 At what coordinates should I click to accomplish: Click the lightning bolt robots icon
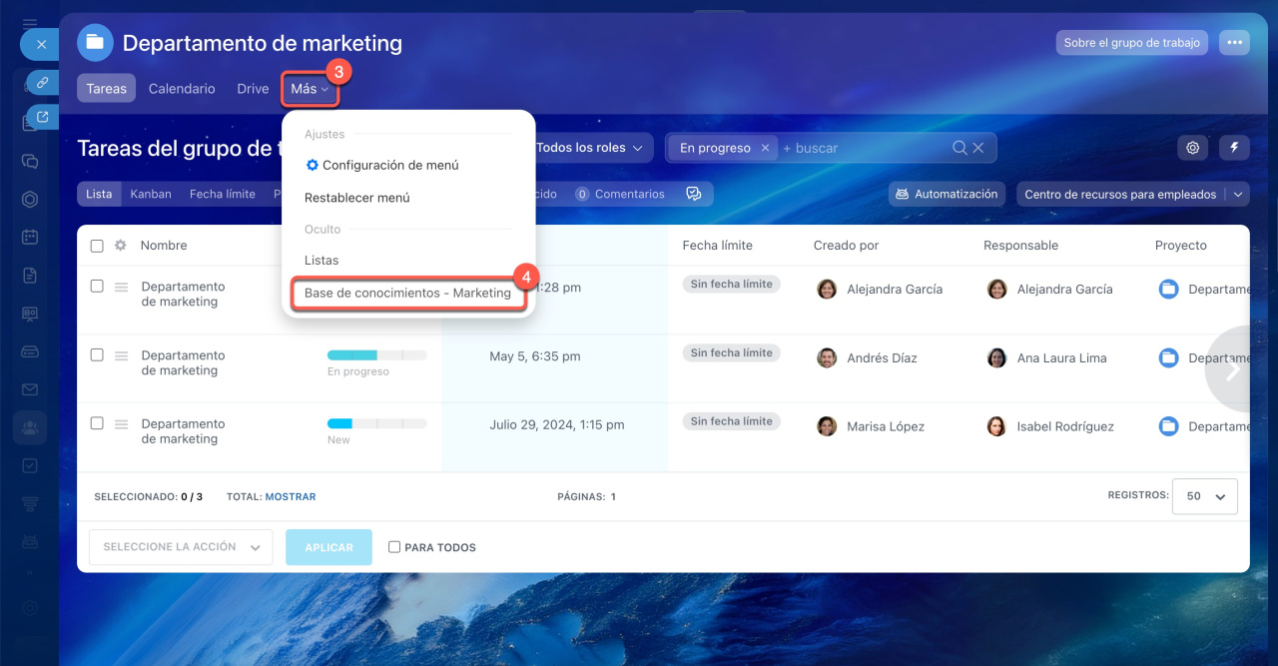point(1234,148)
